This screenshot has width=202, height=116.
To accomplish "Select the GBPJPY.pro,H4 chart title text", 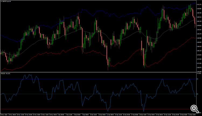I will click(6, 1).
